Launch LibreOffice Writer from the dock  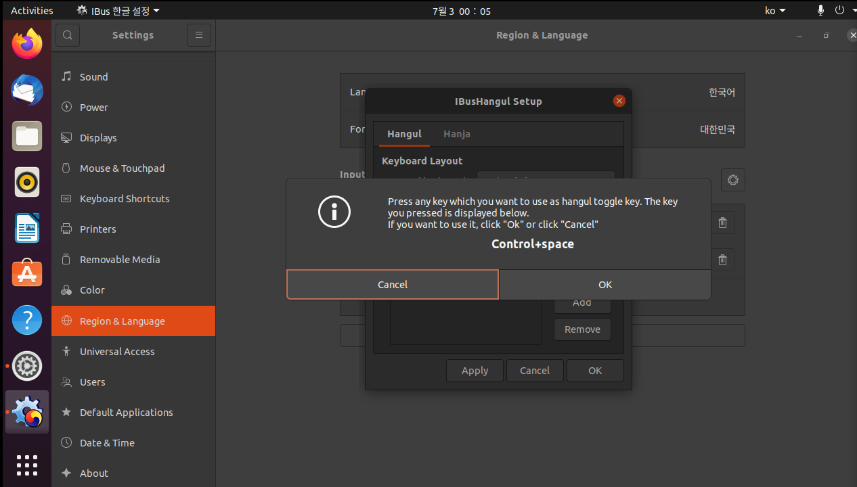pos(27,228)
